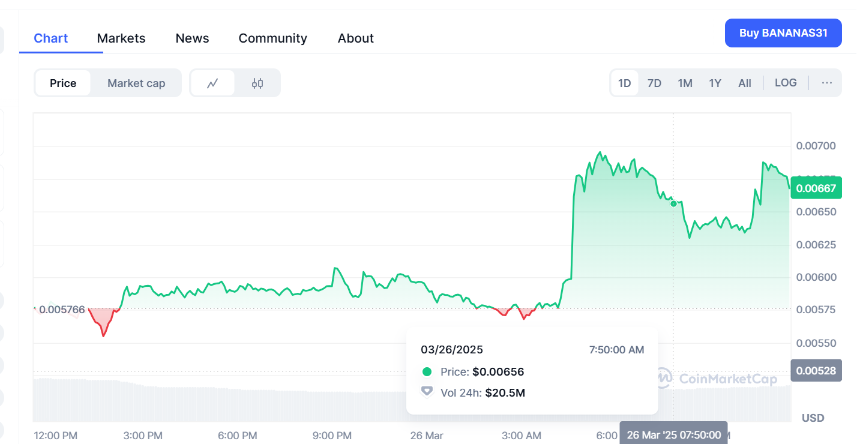
Task: Select the candlestick chart icon
Action: (x=257, y=83)
